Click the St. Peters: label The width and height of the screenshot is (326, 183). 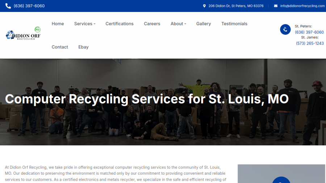point(303,26)
